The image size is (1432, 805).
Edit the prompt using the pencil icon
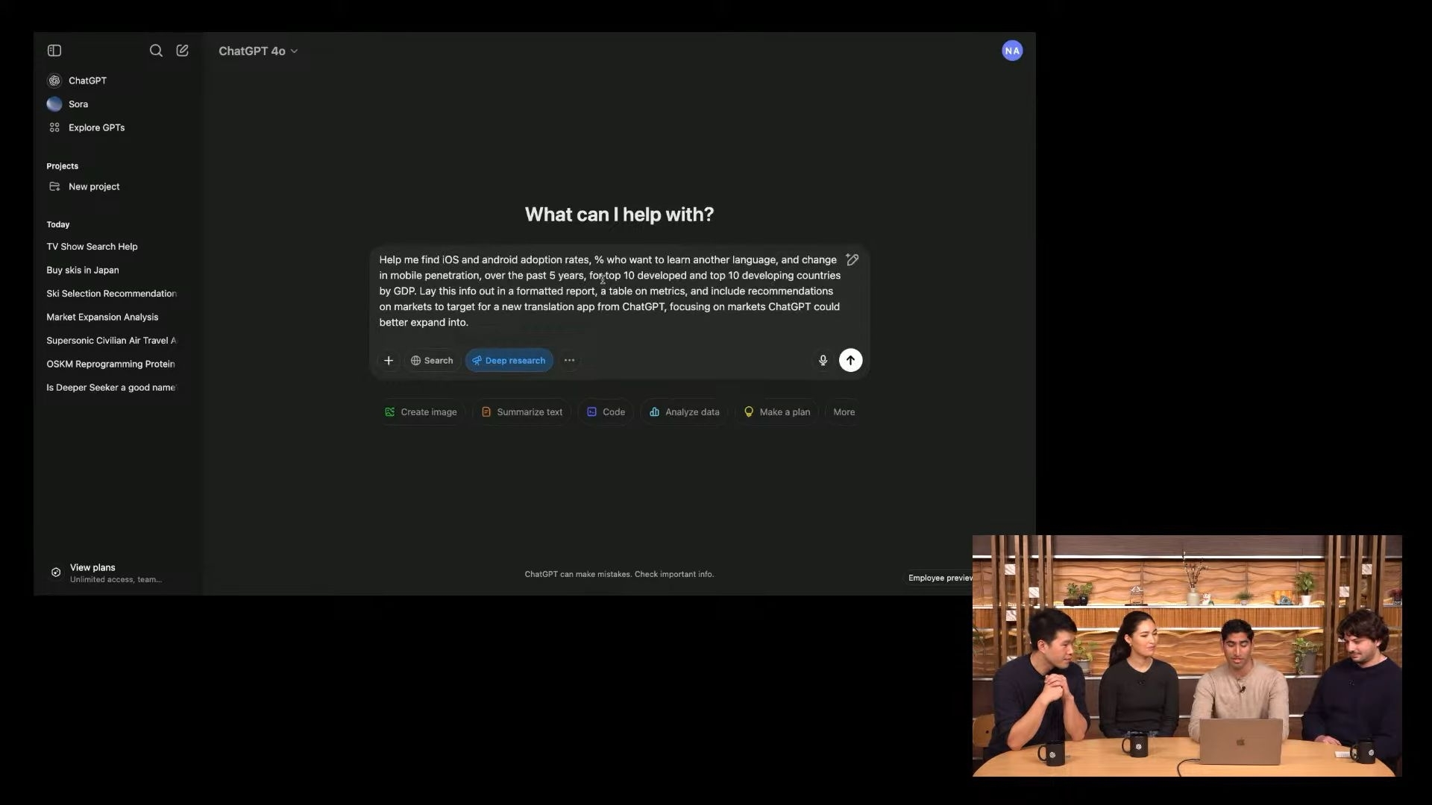click(x=852, y=259)
